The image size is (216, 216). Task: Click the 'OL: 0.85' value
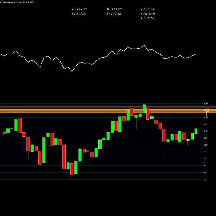pos(148,18)
